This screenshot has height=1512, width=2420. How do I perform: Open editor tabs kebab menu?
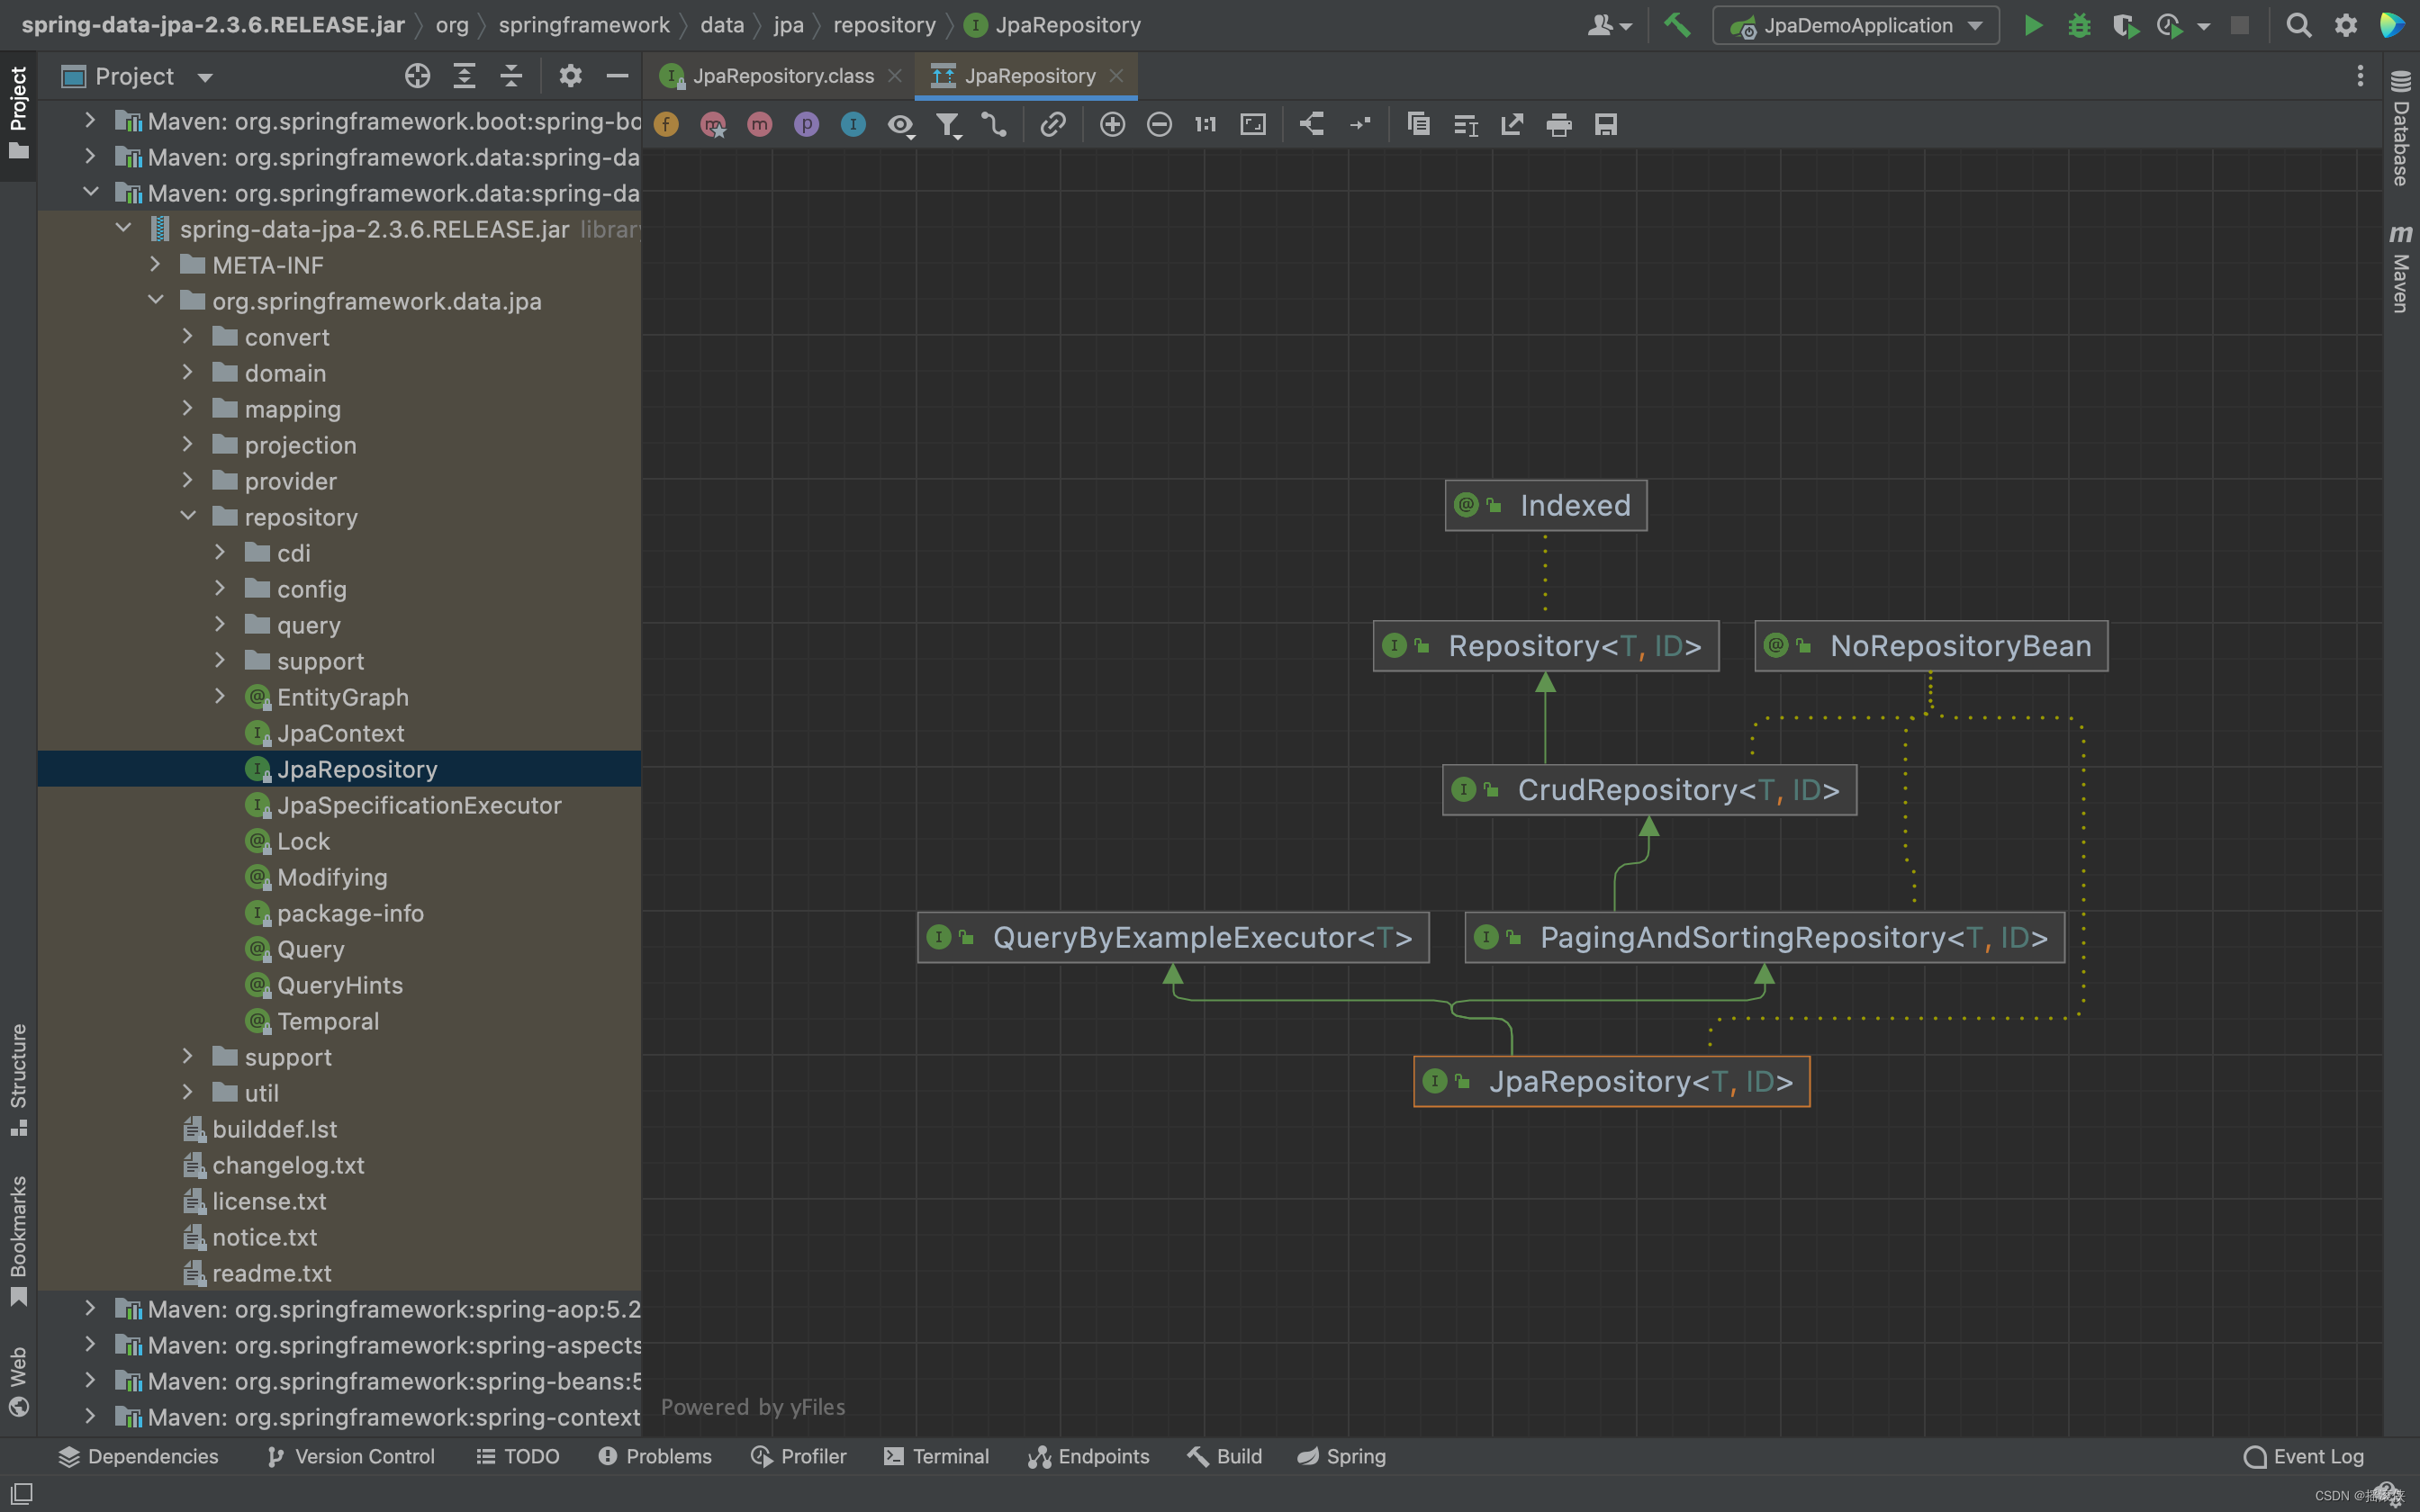pyautogui.click(x=2360, y=76)
